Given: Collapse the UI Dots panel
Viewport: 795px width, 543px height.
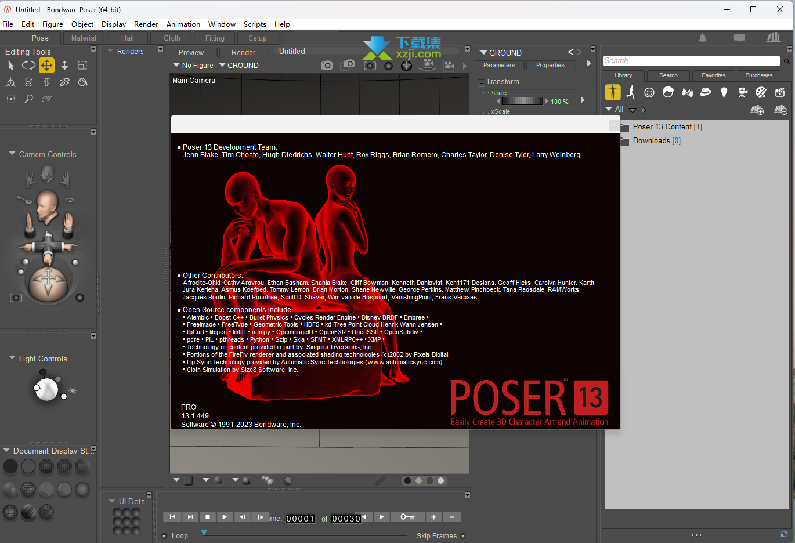Looking at the screenshot, I should tap(112, 501).
